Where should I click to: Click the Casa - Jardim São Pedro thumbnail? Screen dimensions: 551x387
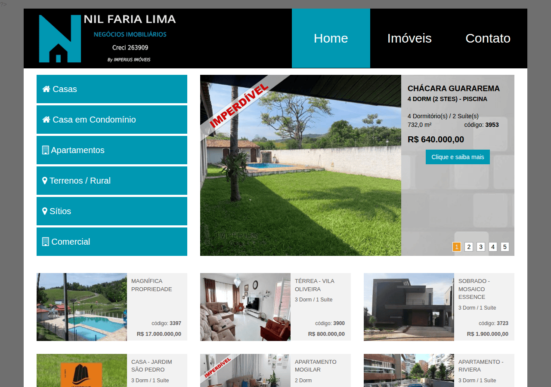coord(82,370)
